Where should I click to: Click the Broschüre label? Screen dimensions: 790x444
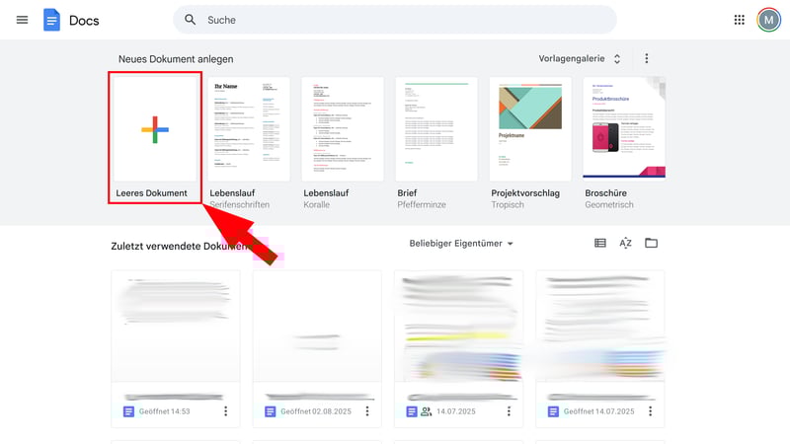605,192
